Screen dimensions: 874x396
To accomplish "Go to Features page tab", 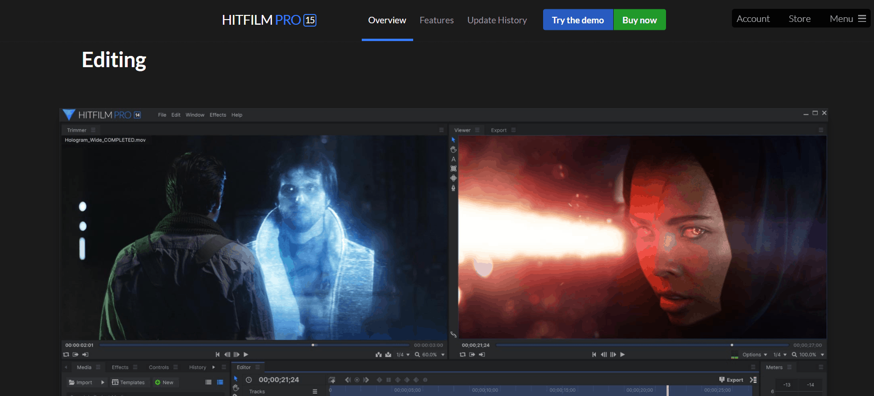I will coord(437,20).
